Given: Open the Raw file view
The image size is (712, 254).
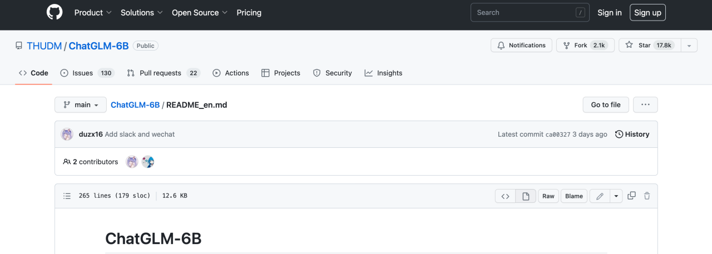Looking at the screenshot, I should click(548, 196).
